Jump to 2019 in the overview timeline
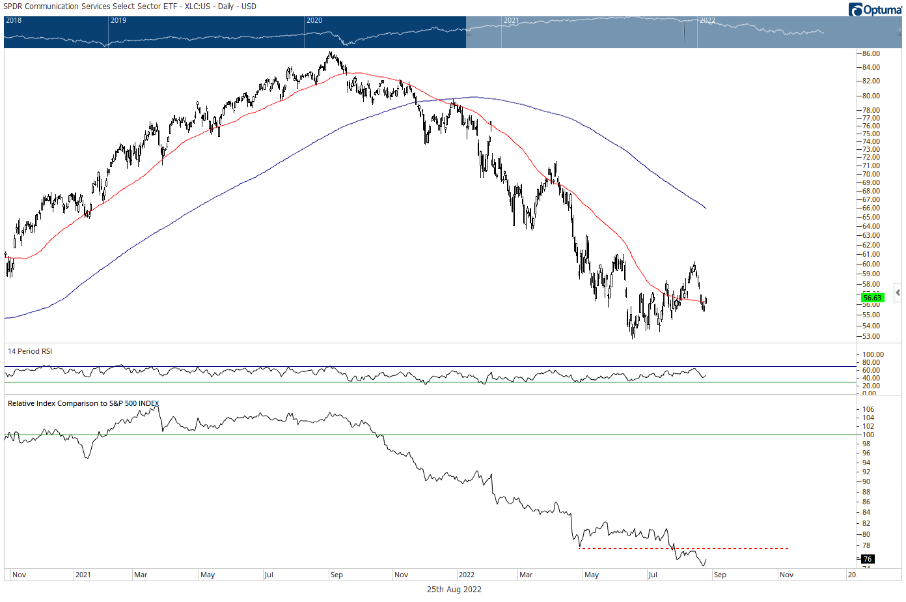The image size is (906, 602). [x=118, y=20]
